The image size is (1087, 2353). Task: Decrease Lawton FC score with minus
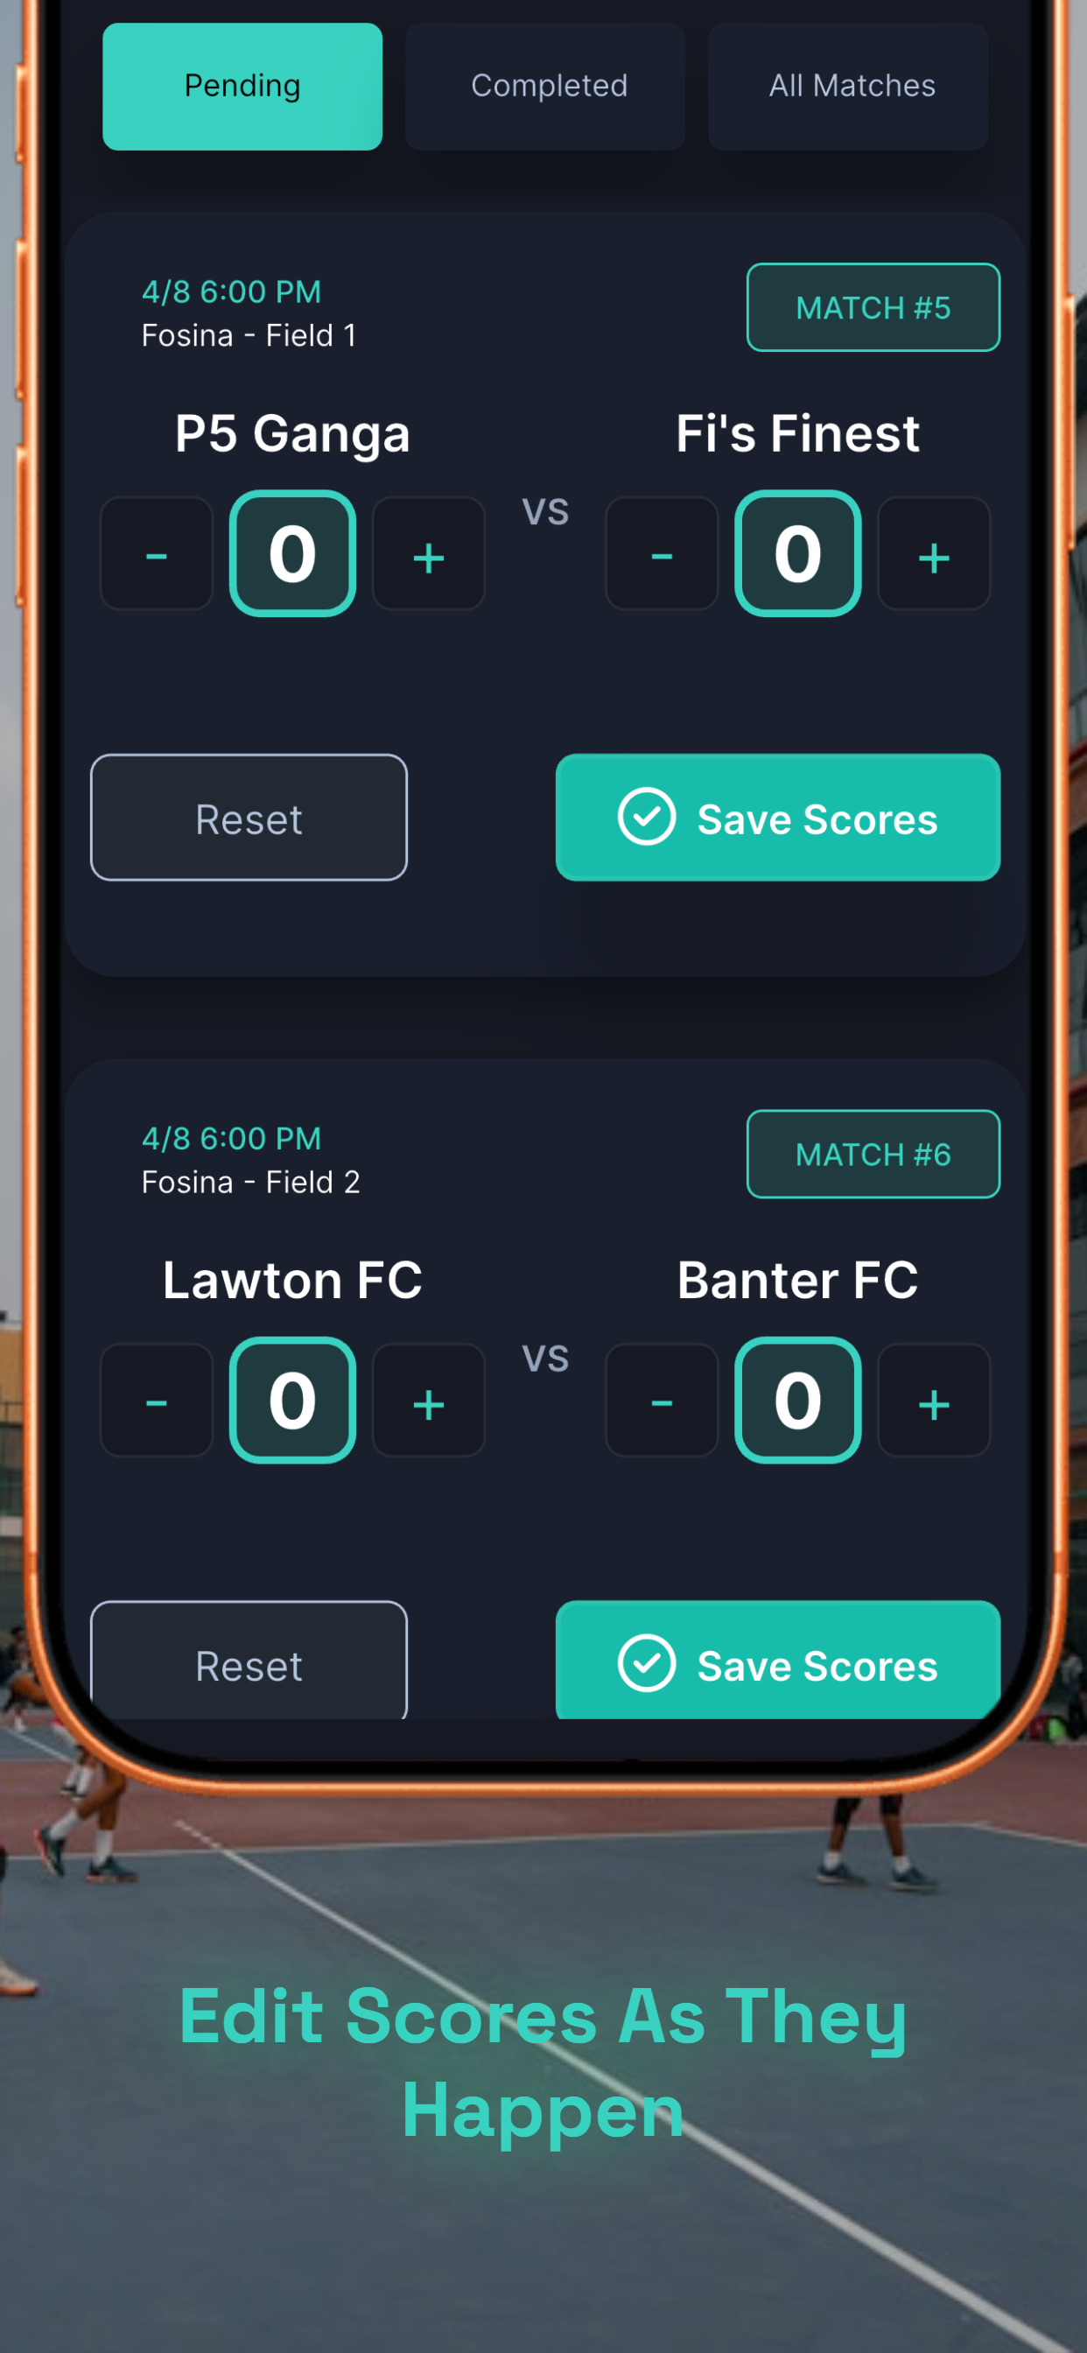click(x=156, y=1401)
